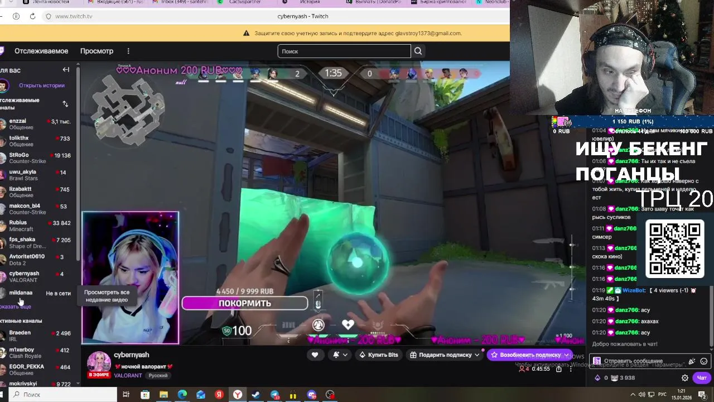This screenshot has width=714, height=402.
Task: Collapse the Twitch left sidebar arrow
Action: click(x=66, y=70)
